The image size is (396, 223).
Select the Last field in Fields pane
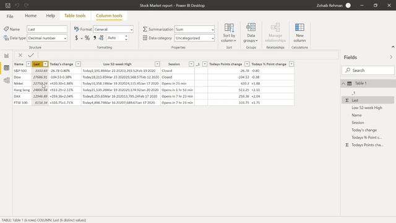[368, 100]
